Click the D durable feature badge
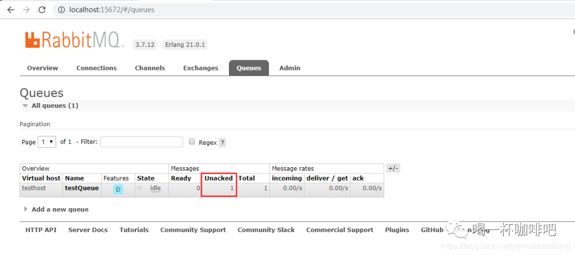Screen dimensions: 575x255 (118, 190)
